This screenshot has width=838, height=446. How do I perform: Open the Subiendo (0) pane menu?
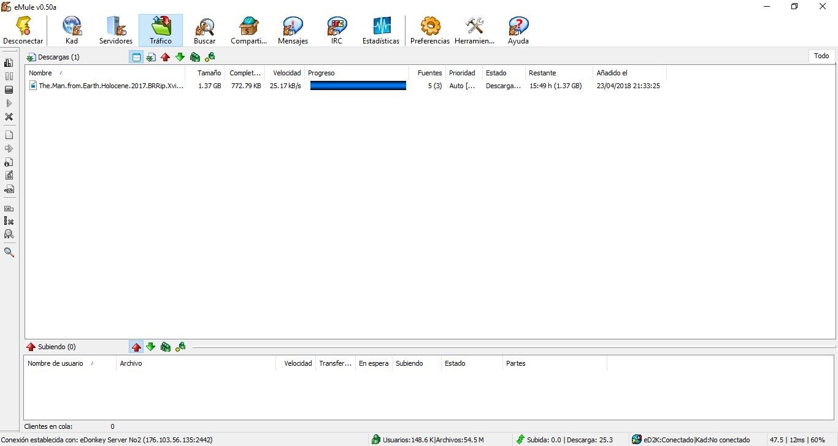pyautogui.click(x=51, y=347)
